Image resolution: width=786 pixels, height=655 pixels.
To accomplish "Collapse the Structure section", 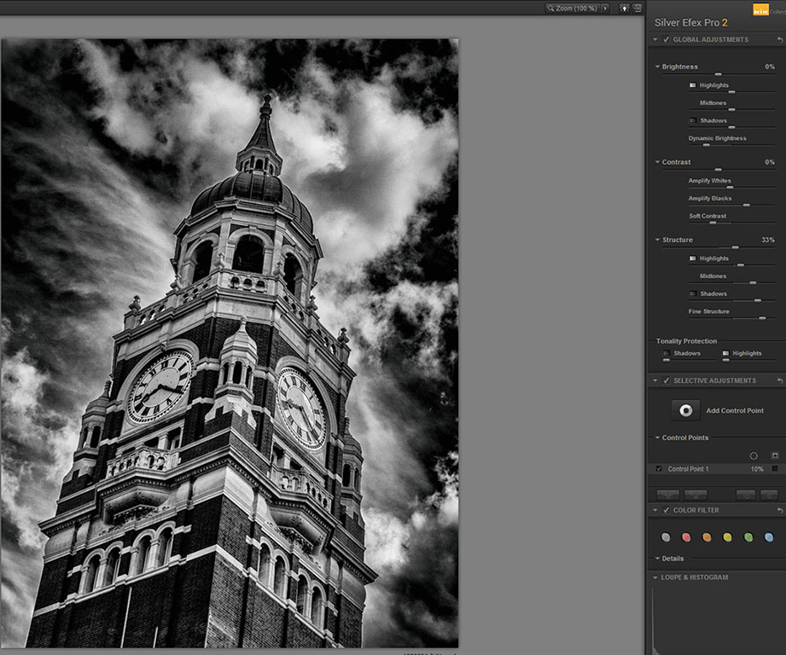I will pos(657,241).
